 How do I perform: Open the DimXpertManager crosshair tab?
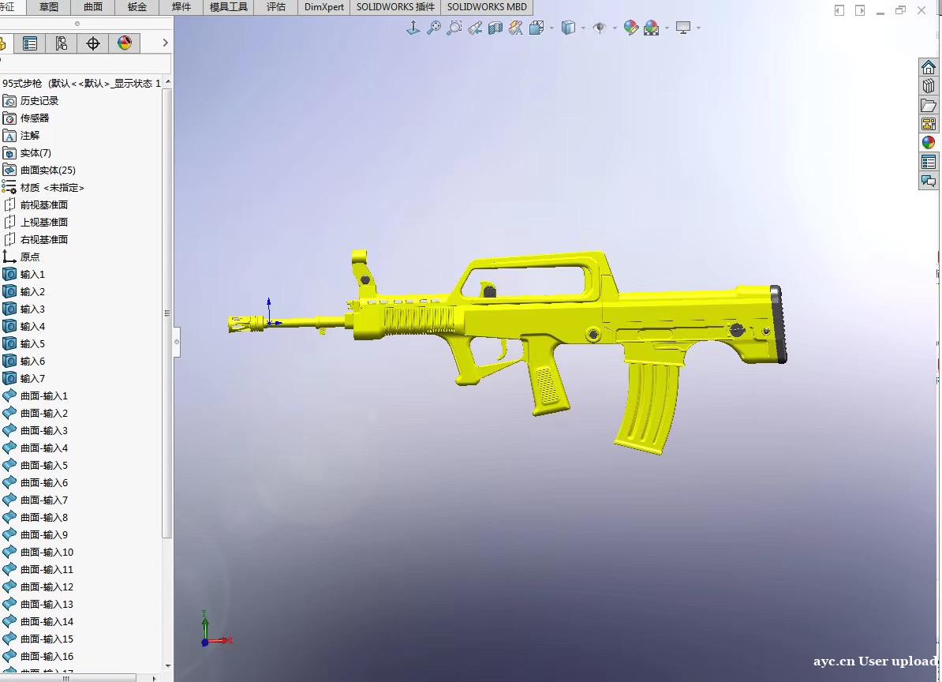93,43
